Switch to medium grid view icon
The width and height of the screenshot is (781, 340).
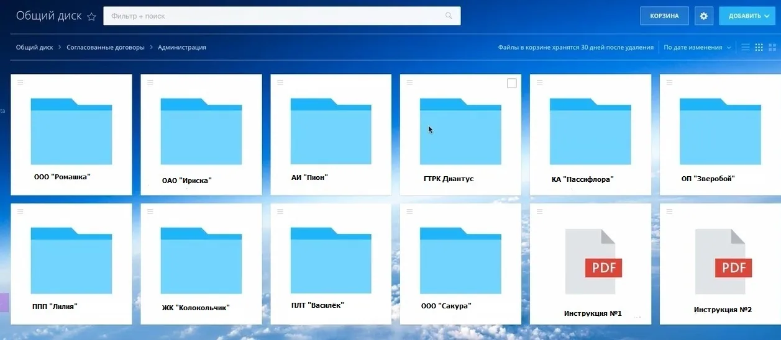coord(759,47)
